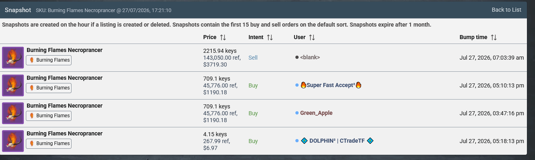Screen dimensions: 535x160
Task: Open the sell listing's Necroprancer item icon
Action: 13,58
